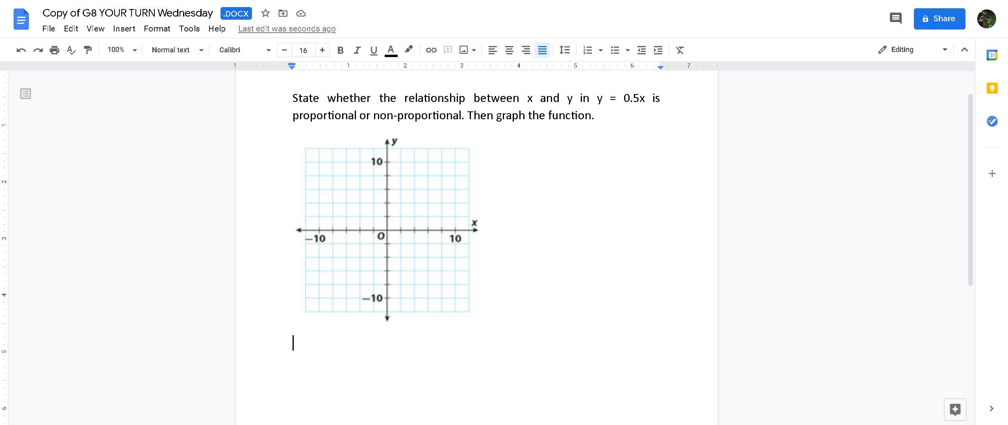Show the document outline icon

(26, 94)
